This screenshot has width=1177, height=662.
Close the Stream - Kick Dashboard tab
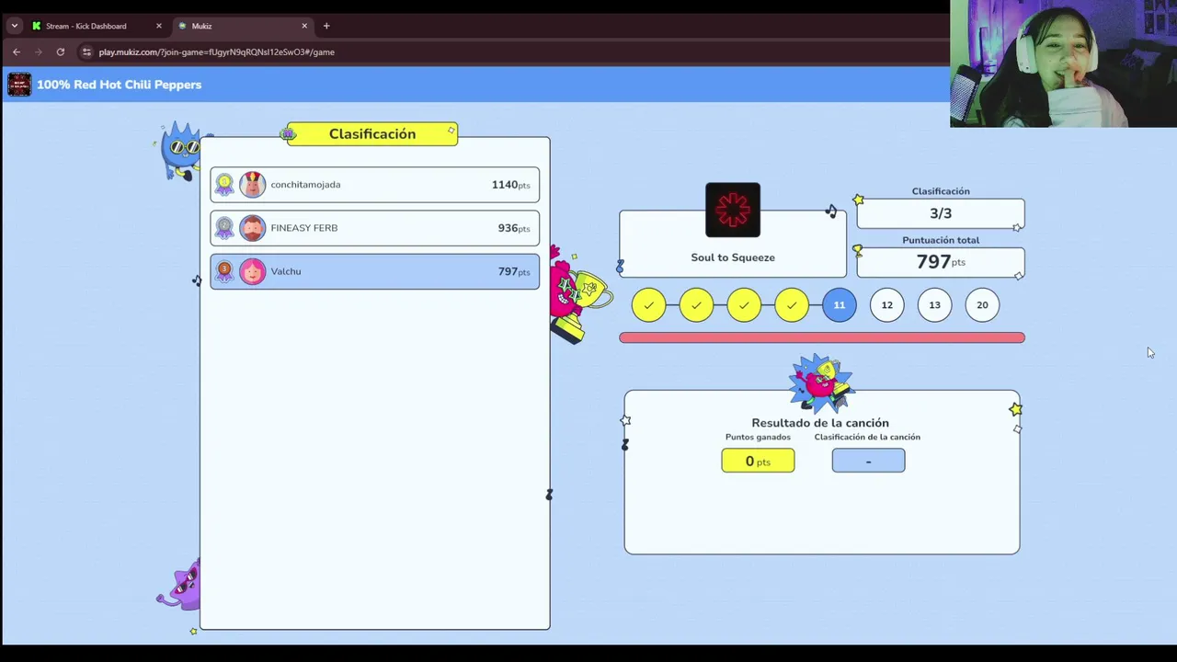[158, 26]
